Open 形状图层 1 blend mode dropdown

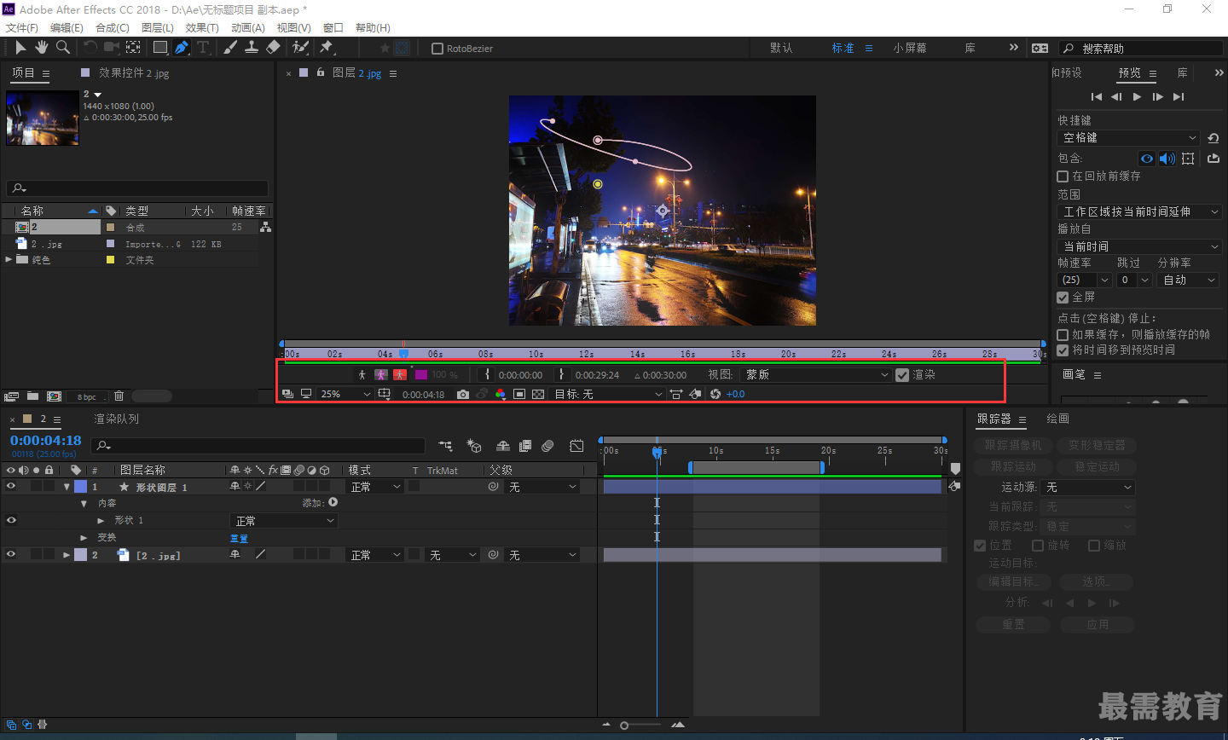[x=375, y=487]
